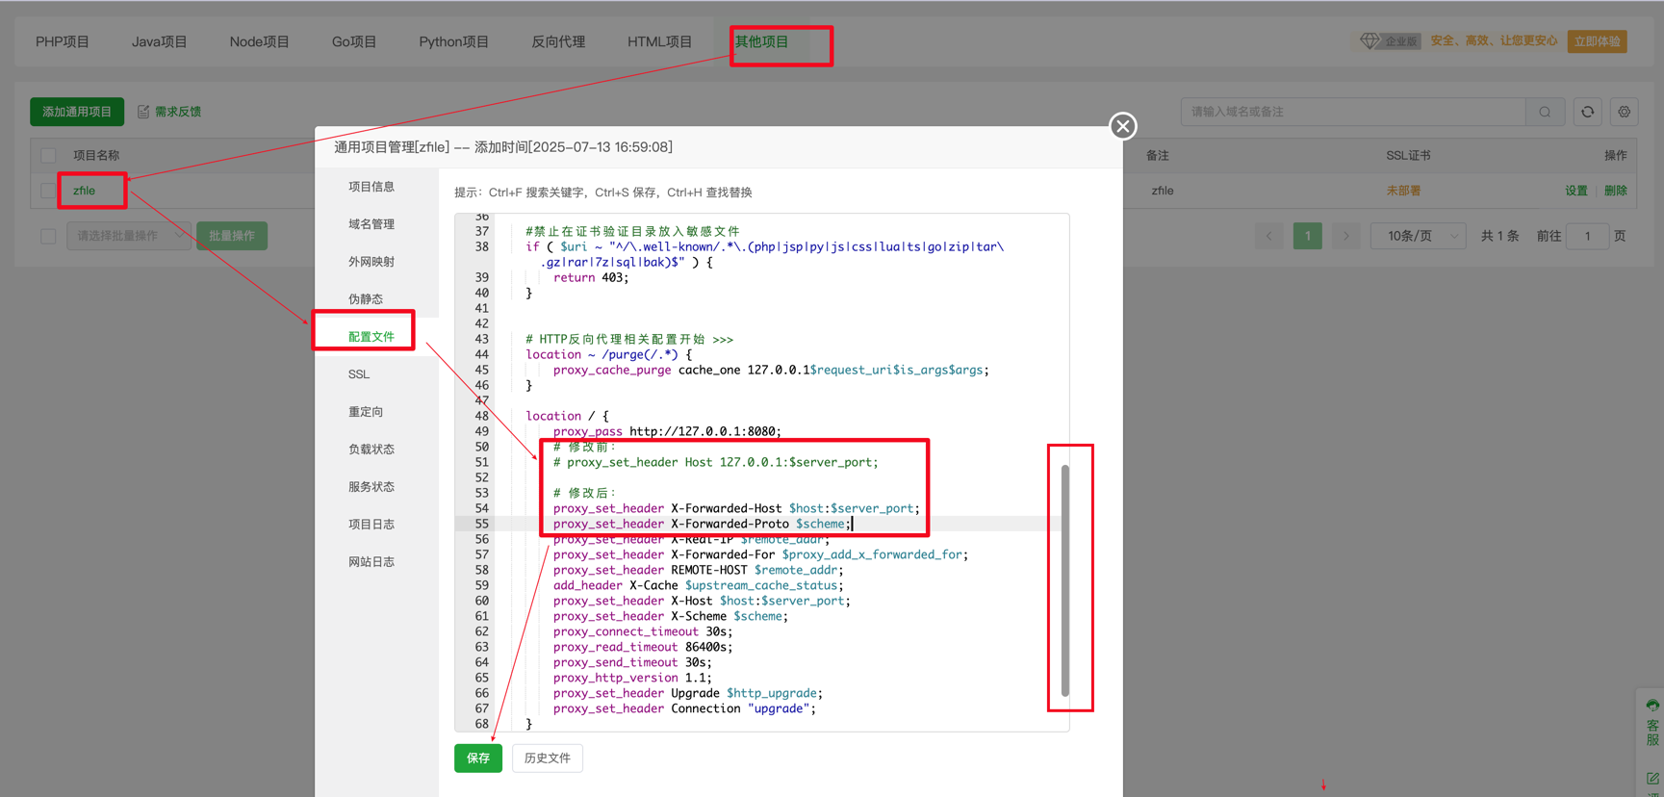
Task: Go to previous page arrow
Action: [x=1268, y=236]
